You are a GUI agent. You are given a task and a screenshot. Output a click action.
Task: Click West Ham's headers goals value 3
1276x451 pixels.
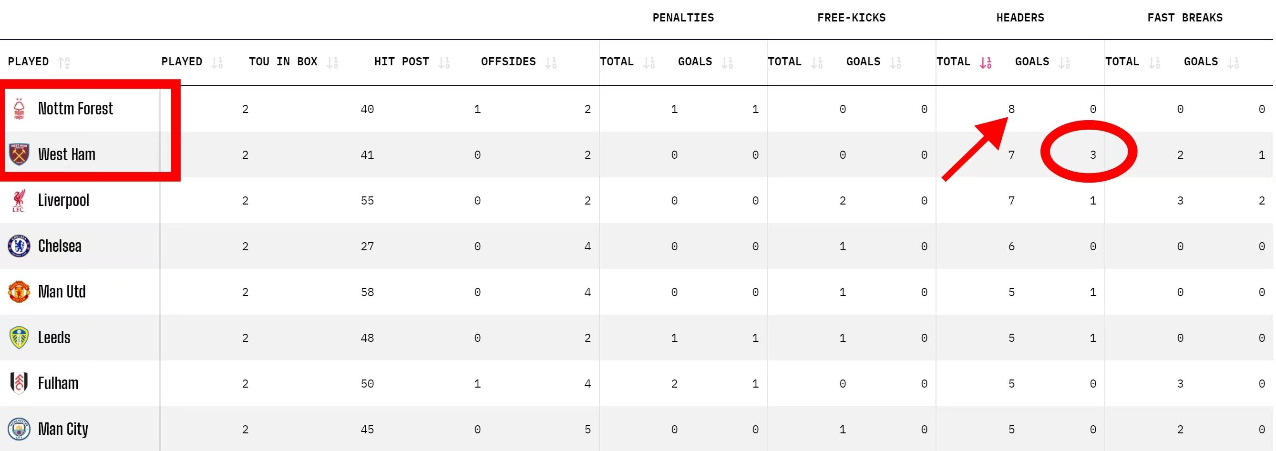click(1093, 155)
